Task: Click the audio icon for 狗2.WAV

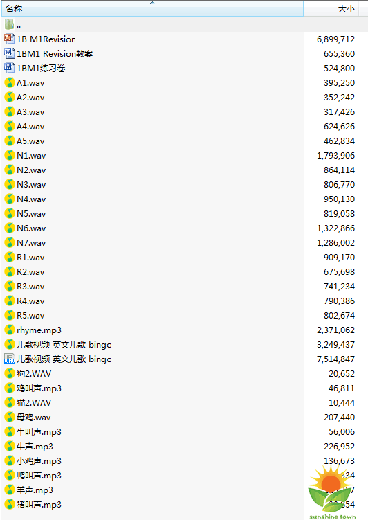Action: pos(9,374)
